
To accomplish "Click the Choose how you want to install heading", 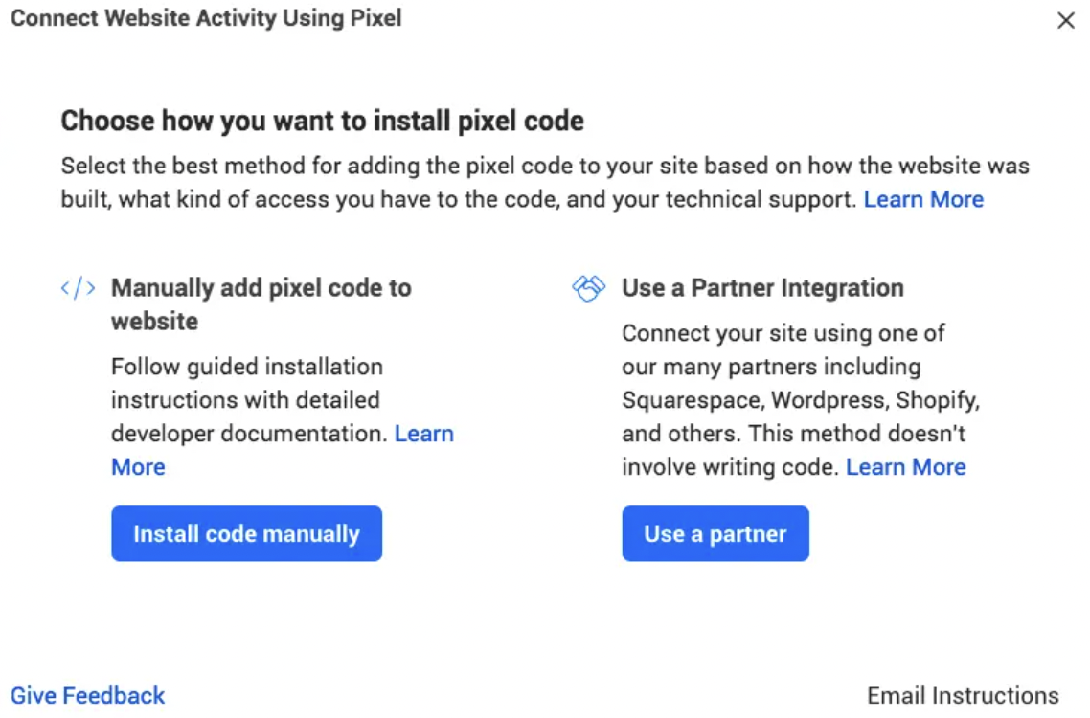I will tap(322, 121).
